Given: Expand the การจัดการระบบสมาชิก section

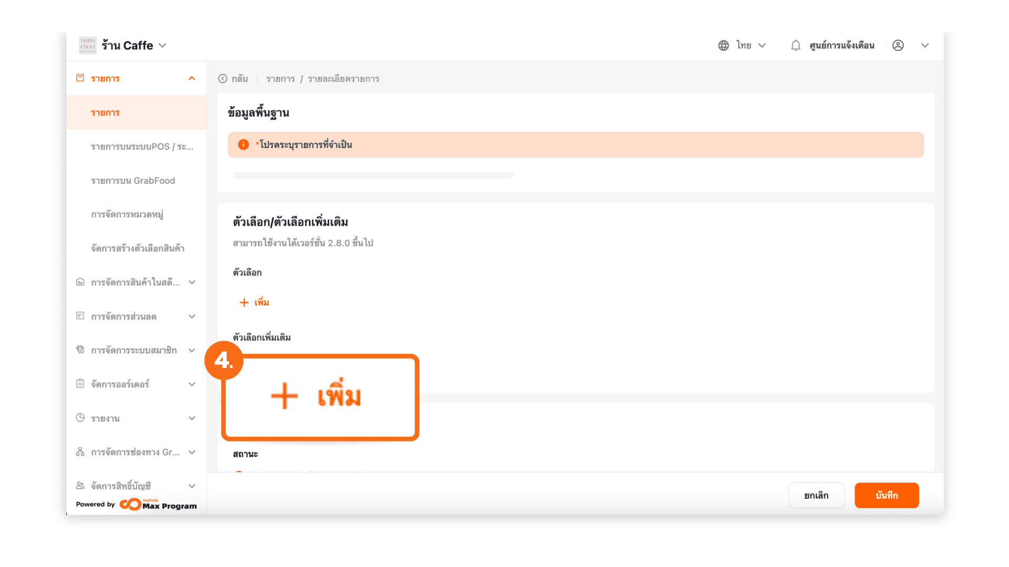Looking at the screenshot, I should pyautogui.click(x=192, y=350).
